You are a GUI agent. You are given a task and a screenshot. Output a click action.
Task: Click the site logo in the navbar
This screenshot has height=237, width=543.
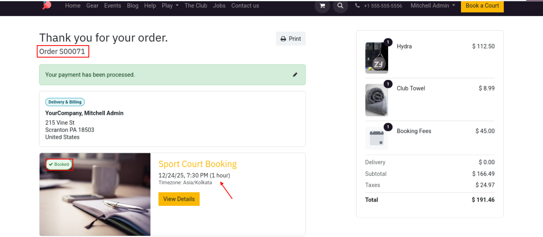[x=47, y=5]
